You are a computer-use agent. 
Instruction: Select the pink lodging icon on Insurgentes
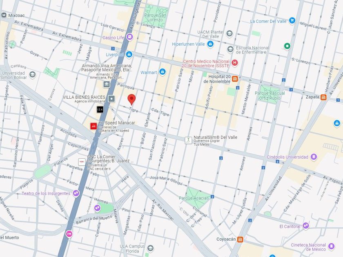point(69,234)
